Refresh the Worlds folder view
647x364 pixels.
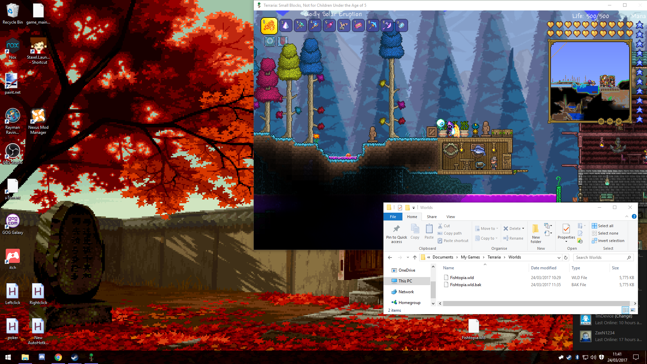pos(566,257)
